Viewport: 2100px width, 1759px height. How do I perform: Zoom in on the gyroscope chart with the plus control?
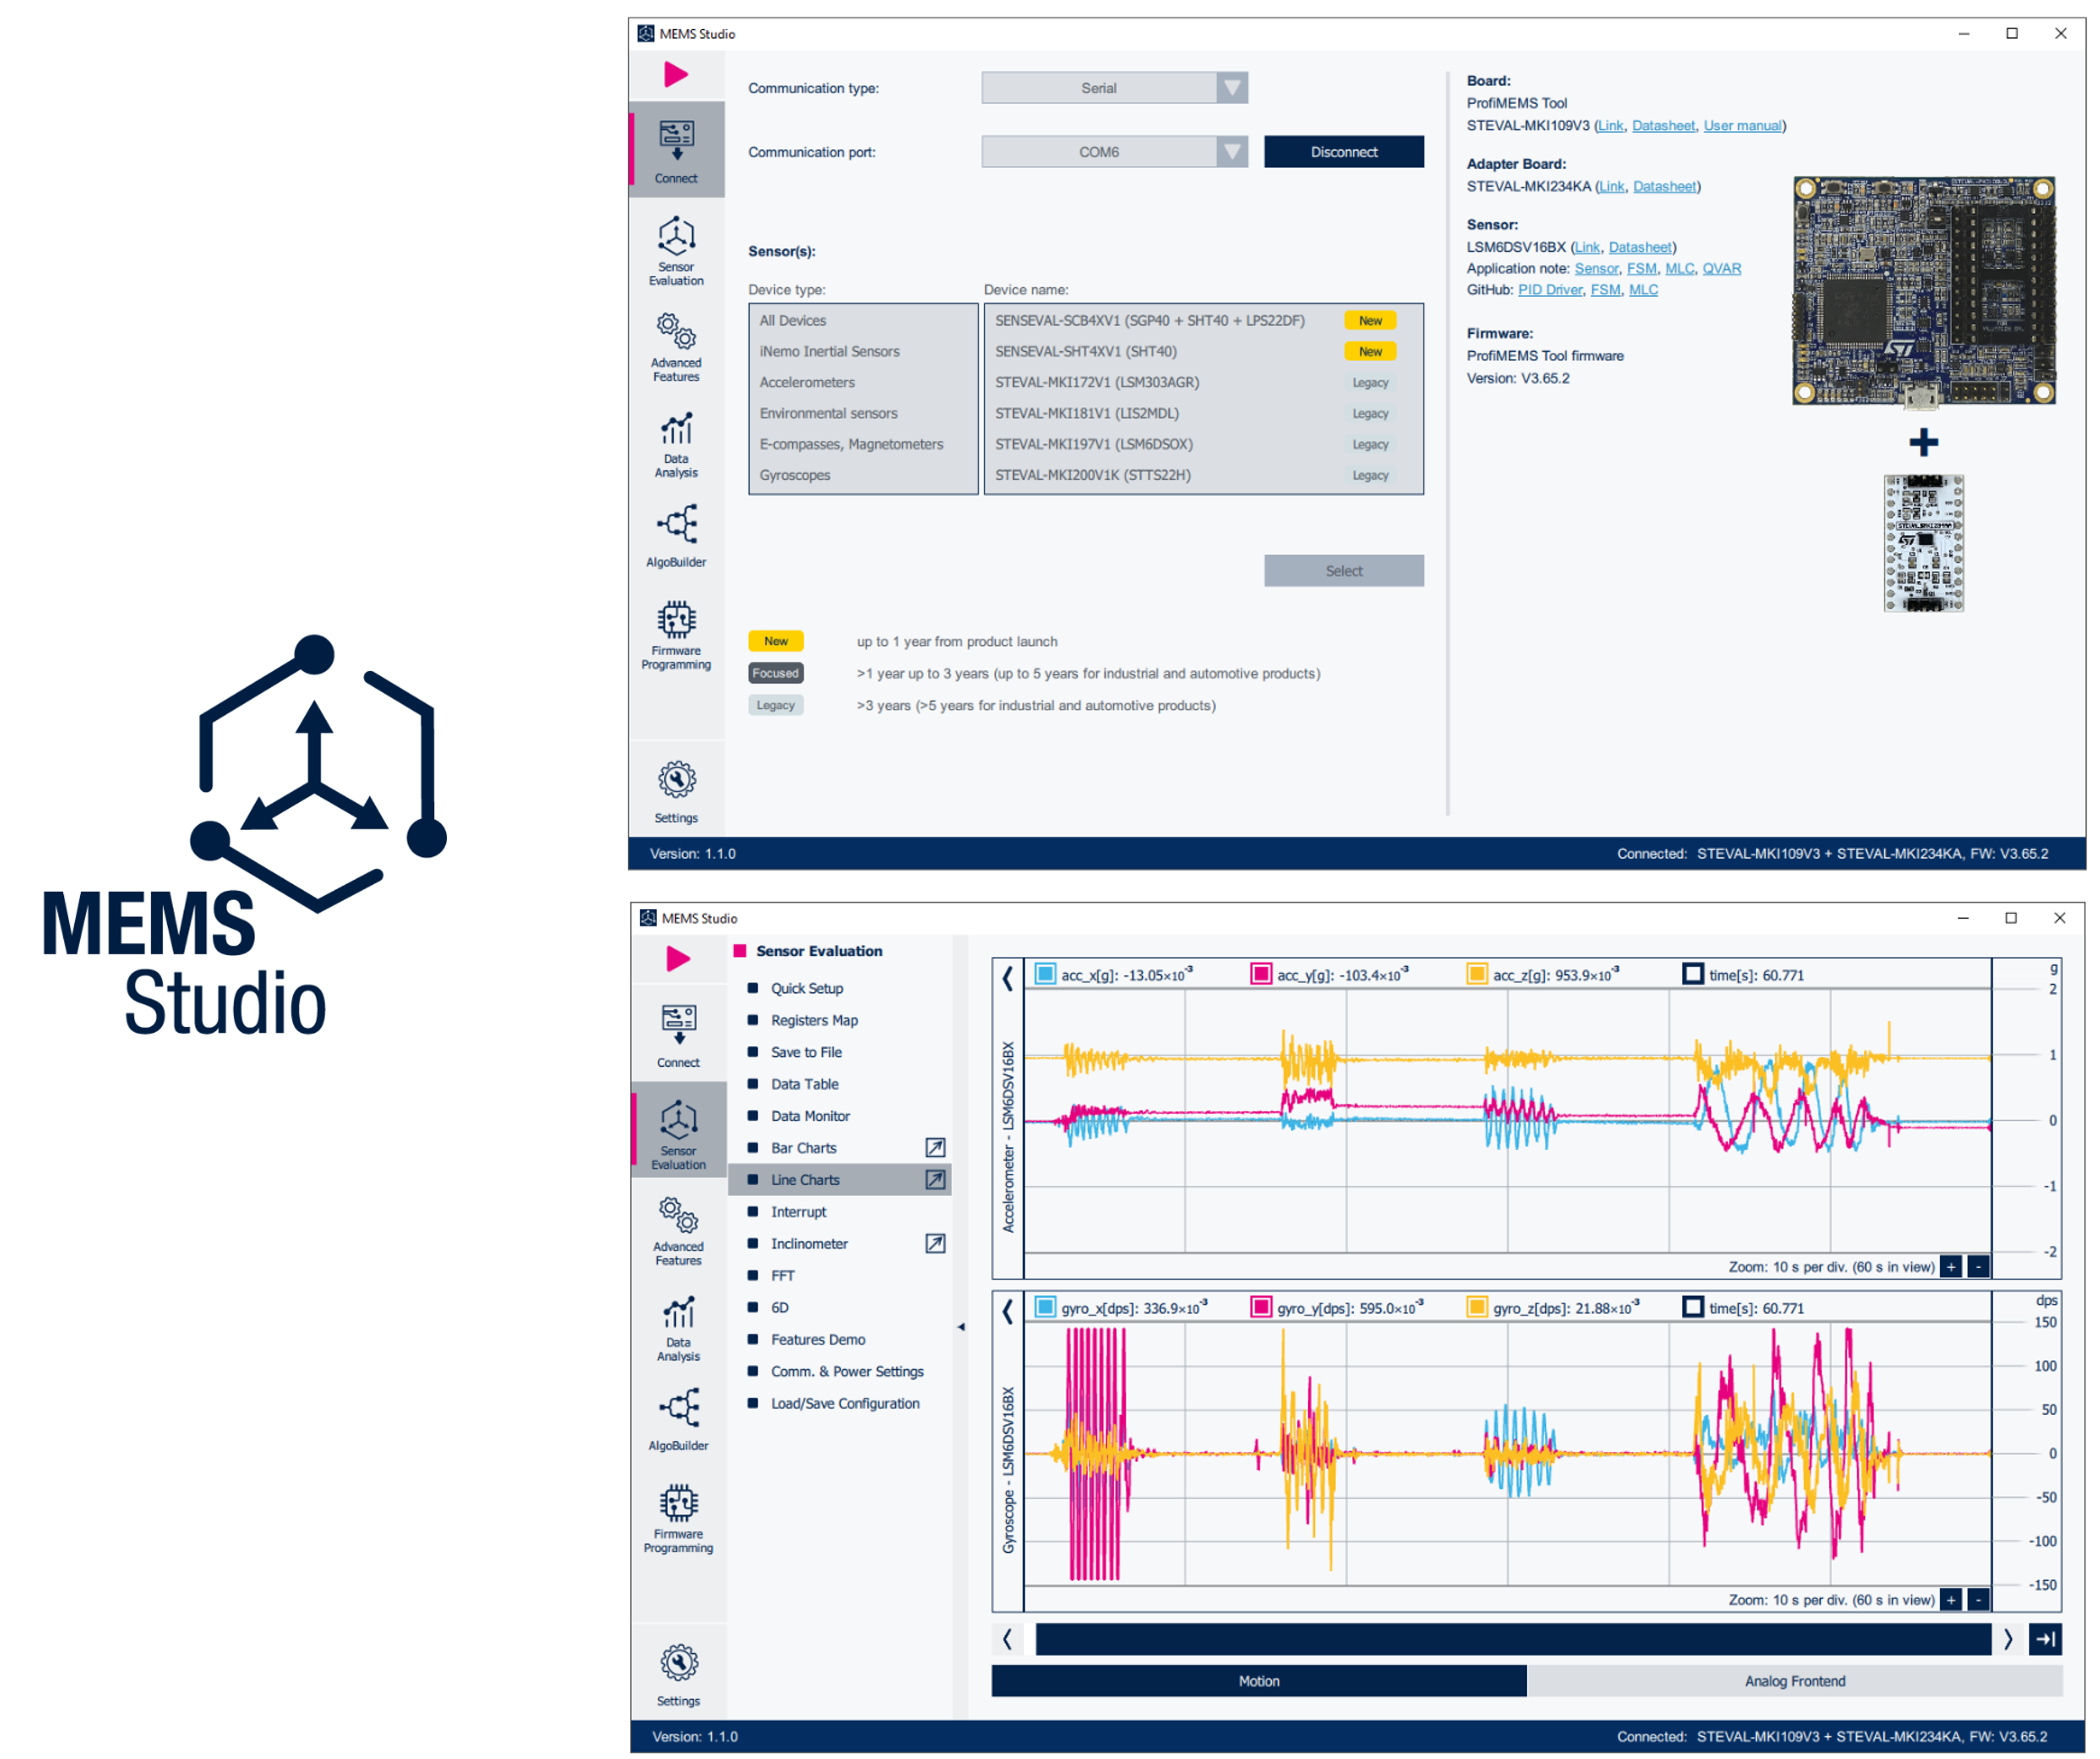coord(1951,1599)
